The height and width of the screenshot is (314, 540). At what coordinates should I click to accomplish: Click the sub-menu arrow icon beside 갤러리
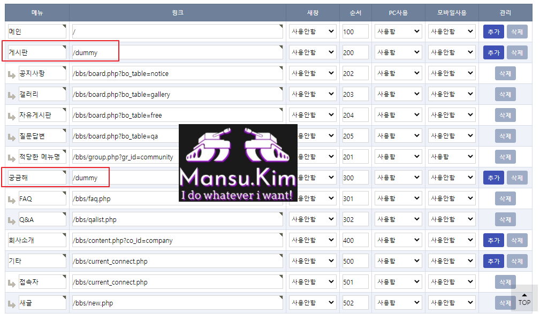[x=12, y=95]
